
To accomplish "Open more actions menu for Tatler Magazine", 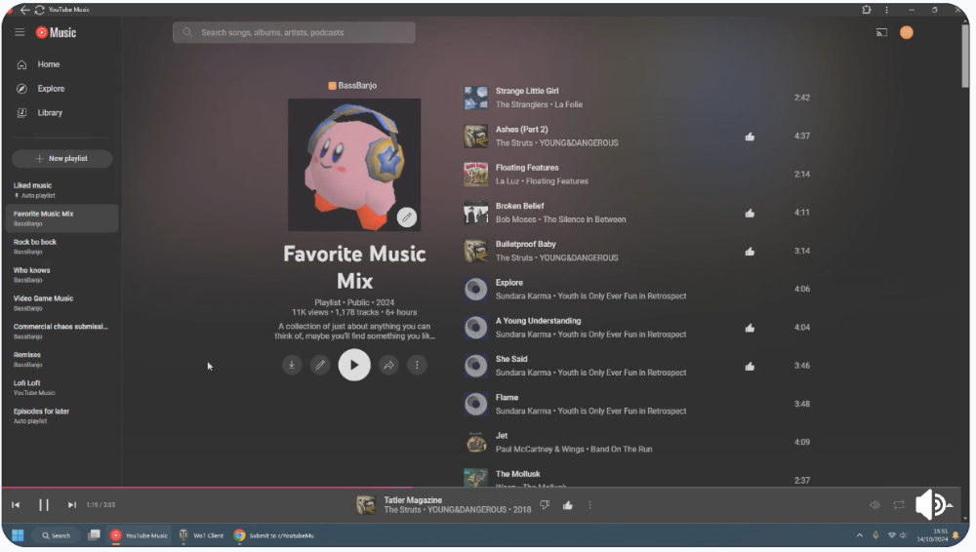I will (590, 505).
